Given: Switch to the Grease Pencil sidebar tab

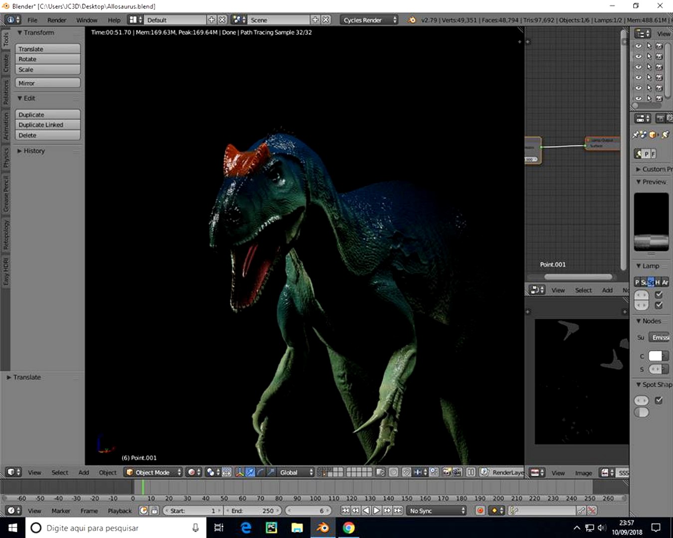Looking at the screenshot, I should 6,194.
